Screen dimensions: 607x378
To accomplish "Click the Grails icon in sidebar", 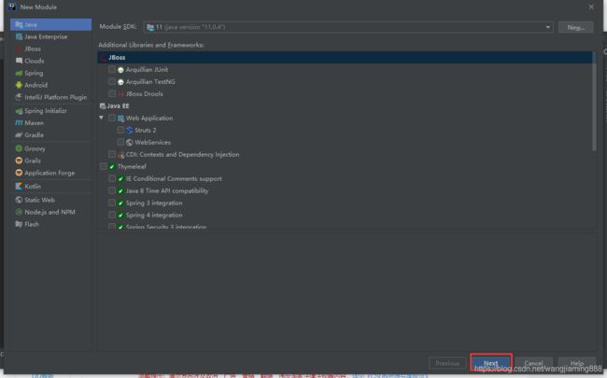I will pyautogui.click(x=19, y=161).
